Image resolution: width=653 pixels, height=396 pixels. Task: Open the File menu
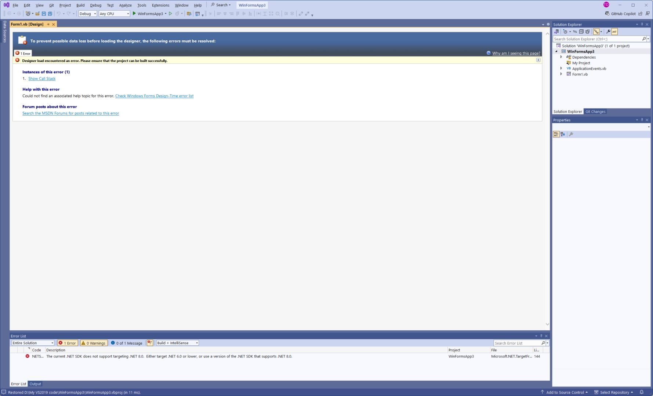(x=15, y=5)
